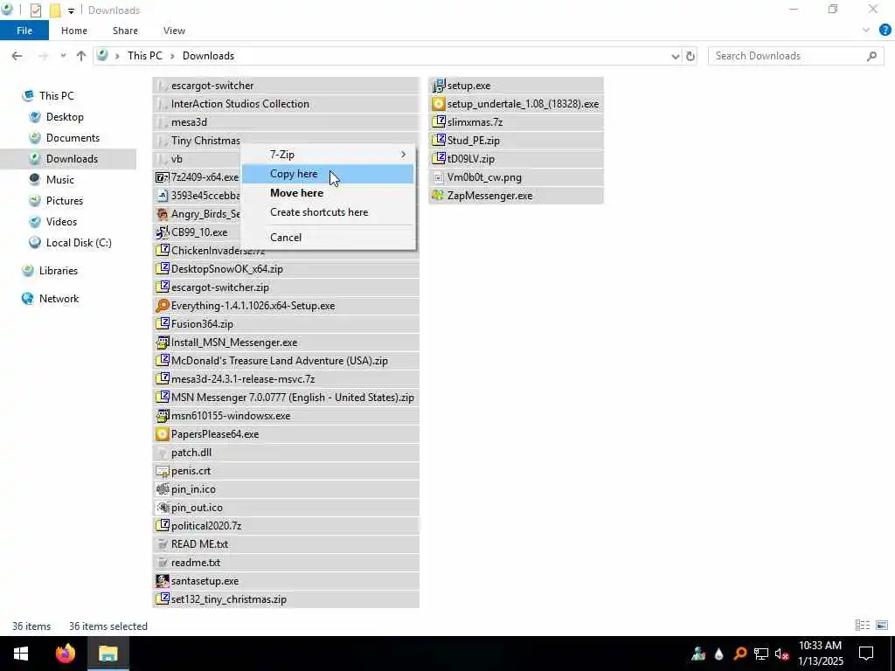This screenshot has width=895, height=671.
Task: Click the search magnifier icon
Action: [871, 56]
